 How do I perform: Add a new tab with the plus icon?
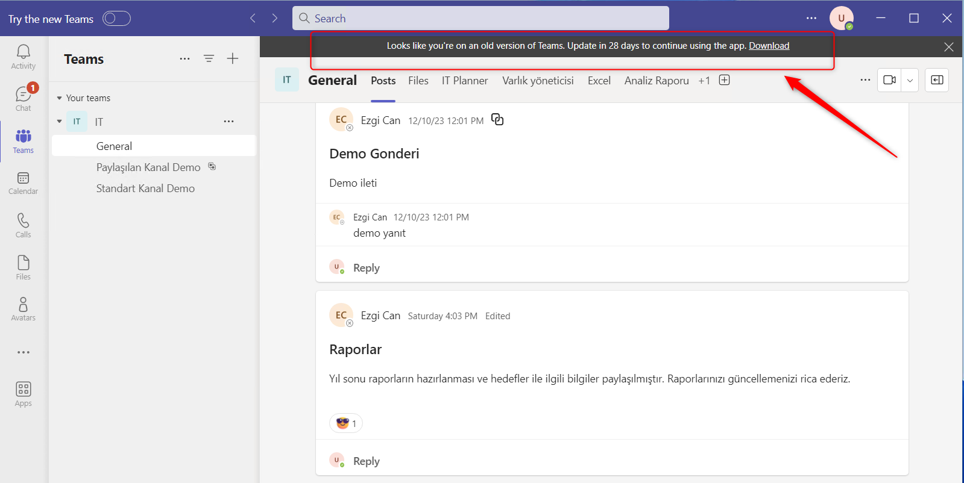[x=725, y=80]
